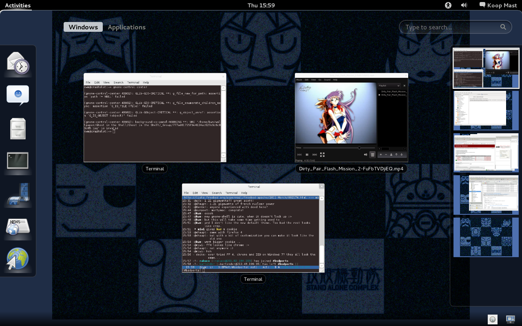Move playlist item up arrow

(x=396, y=154)
